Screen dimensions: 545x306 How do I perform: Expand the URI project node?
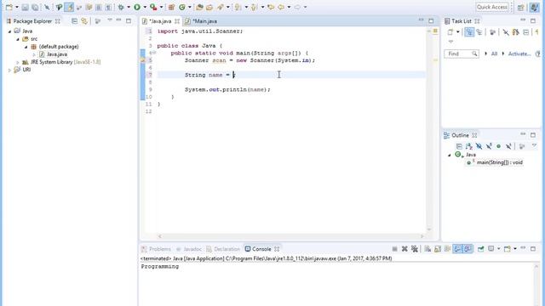(x=9, y=70)
